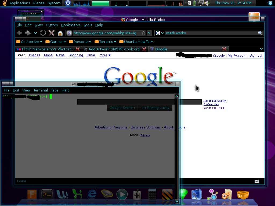Open volume control speaker icon in panel
This screenshot has height=206, width=275.
click(207, 3)
